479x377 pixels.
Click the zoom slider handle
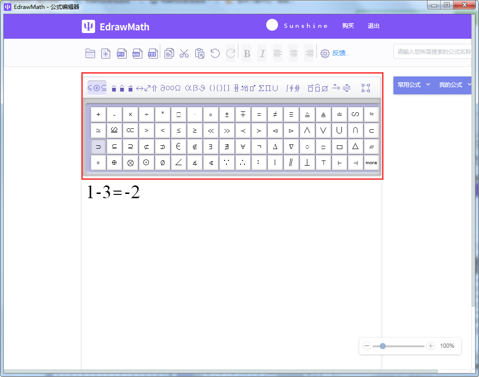click(383, 346)
